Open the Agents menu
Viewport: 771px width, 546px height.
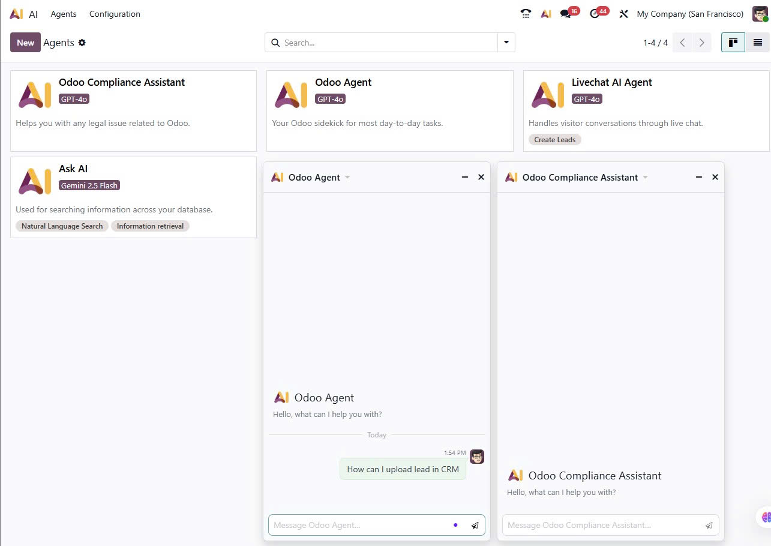pos(64,14)
